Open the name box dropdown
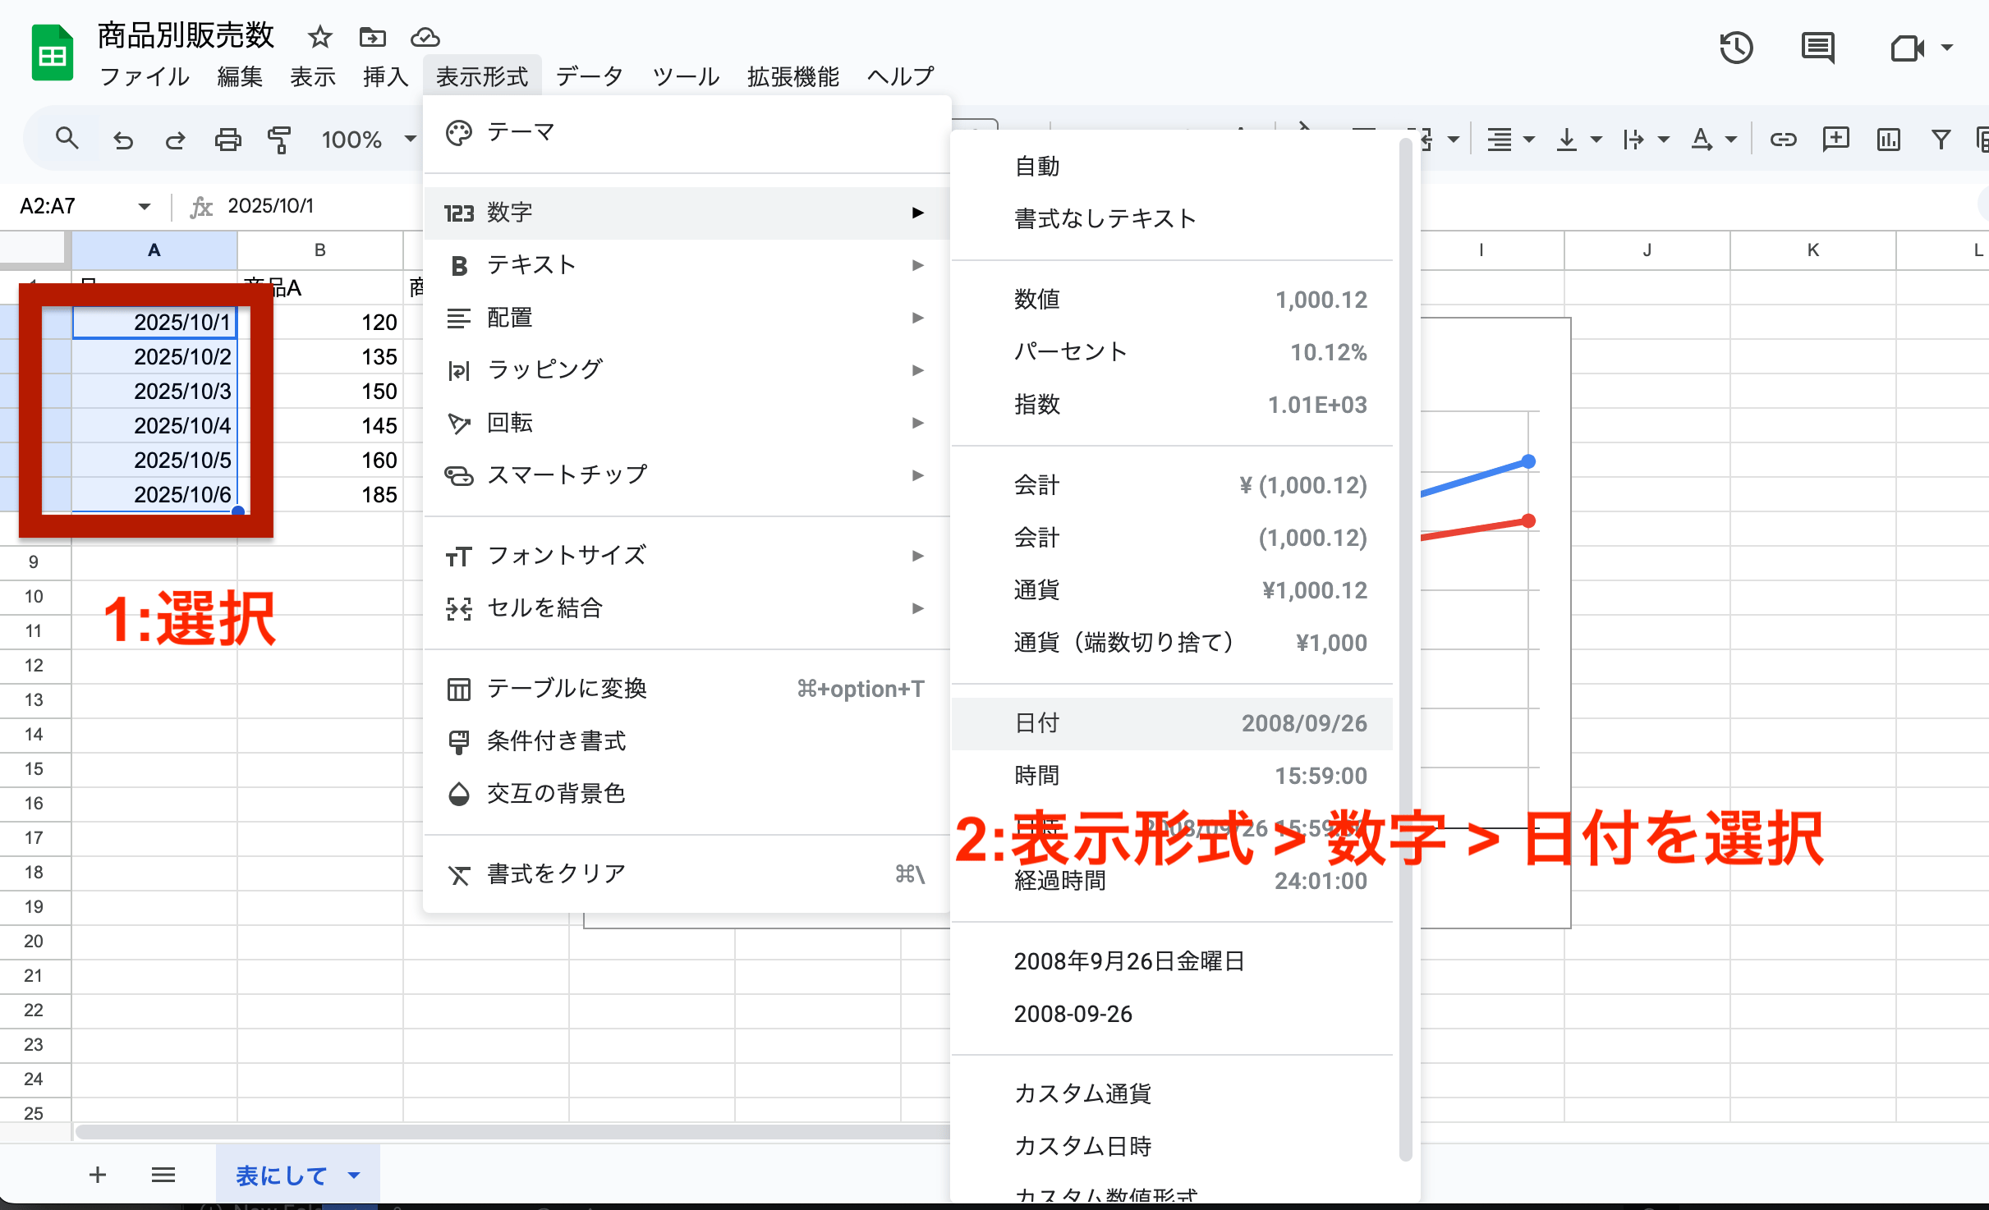 click(x=144, y=206)
